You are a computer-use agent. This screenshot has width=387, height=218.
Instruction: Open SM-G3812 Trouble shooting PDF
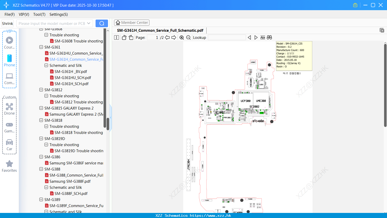coord(76,102)
